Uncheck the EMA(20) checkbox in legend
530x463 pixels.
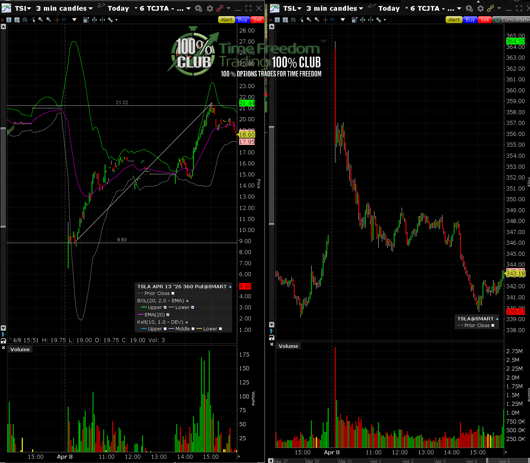click(x=168, y=315)
